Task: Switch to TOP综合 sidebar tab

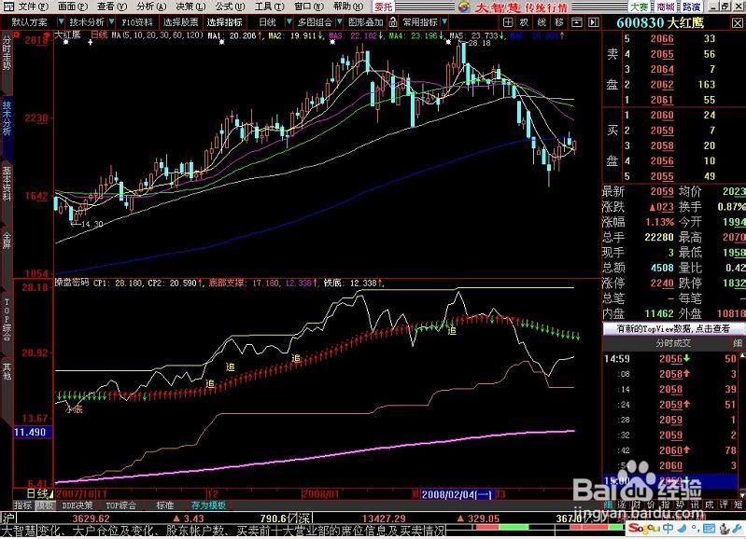Action: pos(7,319)
